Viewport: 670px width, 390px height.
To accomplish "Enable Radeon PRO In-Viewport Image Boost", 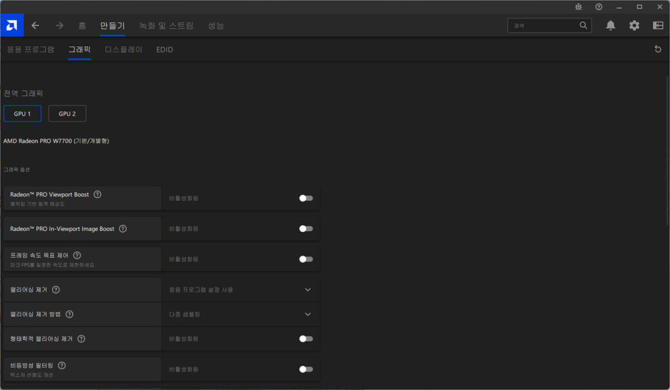I will click(x=306, y=229).
